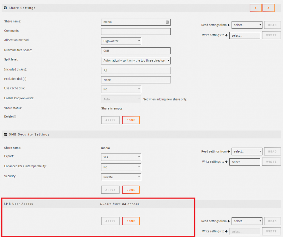Open the Security Private dropdown

[x=121, y=177]
